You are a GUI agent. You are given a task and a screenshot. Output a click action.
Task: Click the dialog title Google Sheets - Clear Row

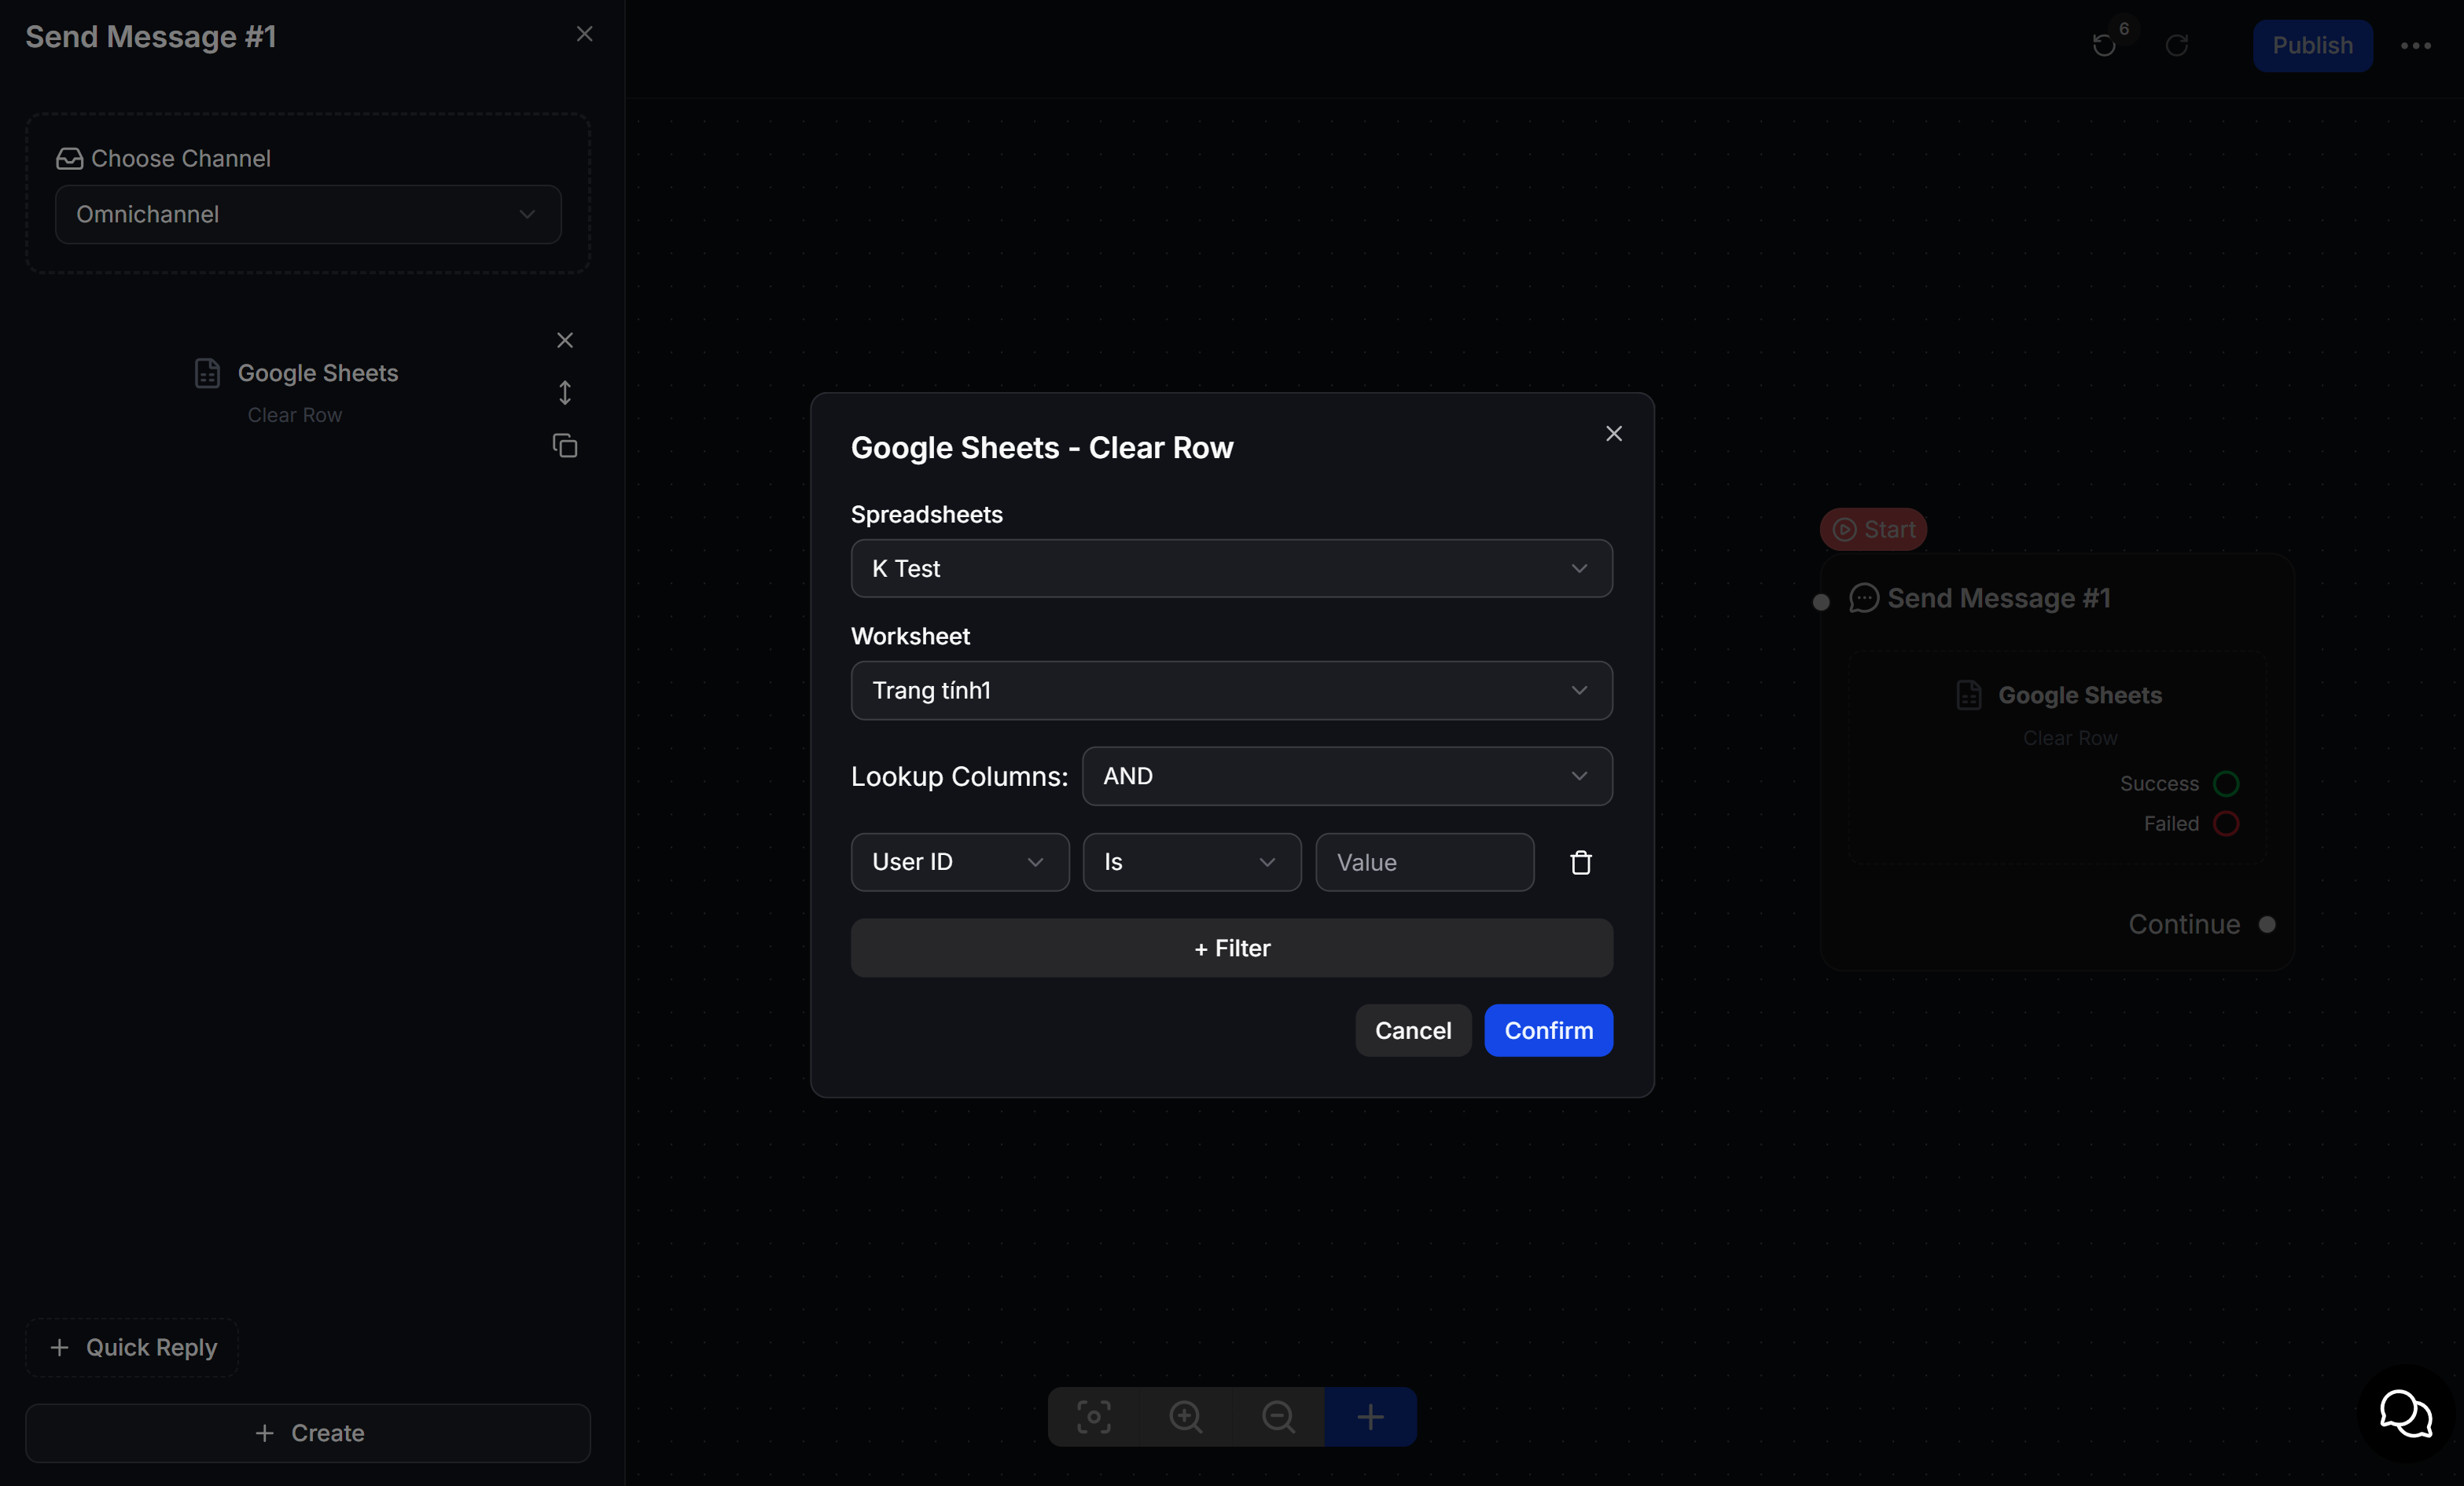tap(1042, 448)
